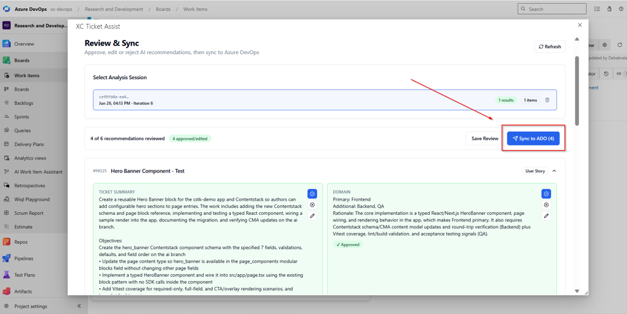Viewport: 627px width, 314px height.
Task: Click the '1 results' badge
Action: coord(506,100)
